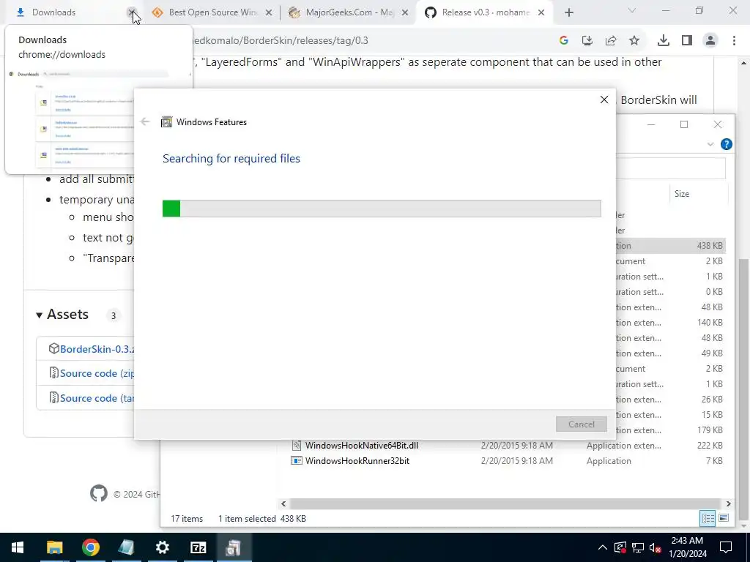Click the selected 438 KB file row
This screenshot has height=562, width=750.
(x=671, y=246)
